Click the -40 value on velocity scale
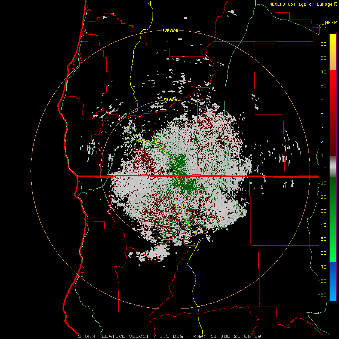Screen dimensions: 339x339 pyautogui.click(x=322, y=225)
